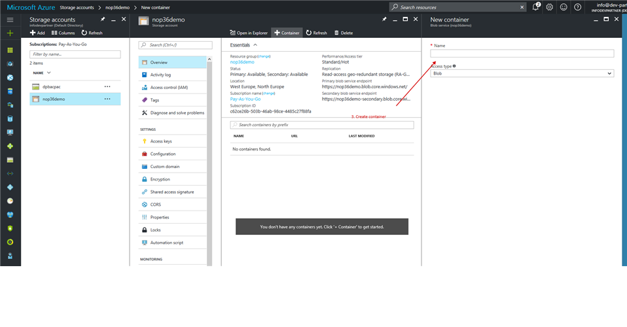This screenshot has width=627, height=327.
Task: Open the help question mark icon
Action: 577,7
